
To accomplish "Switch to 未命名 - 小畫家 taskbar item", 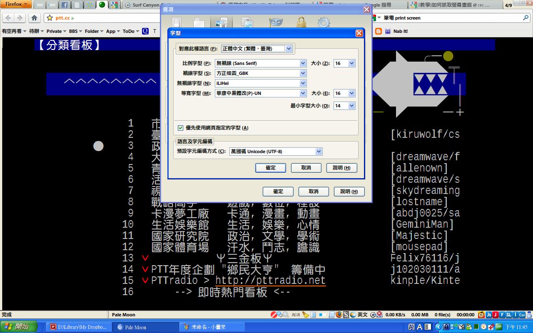I will tap(212, 327).
